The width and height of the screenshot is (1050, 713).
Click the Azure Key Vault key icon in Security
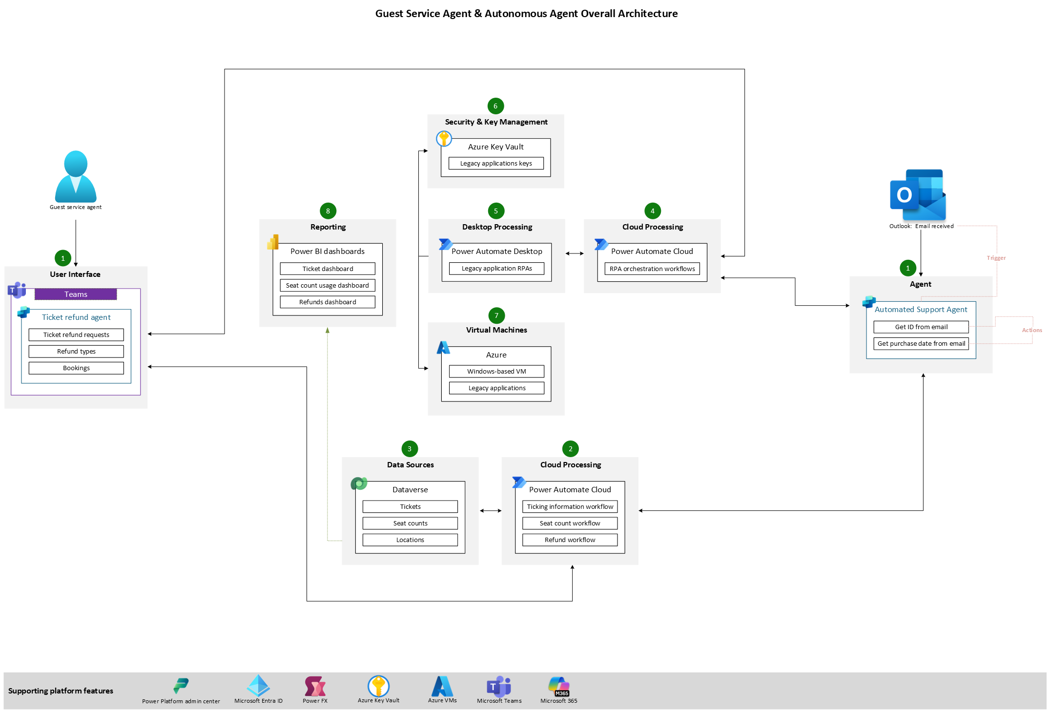[444, 139]
